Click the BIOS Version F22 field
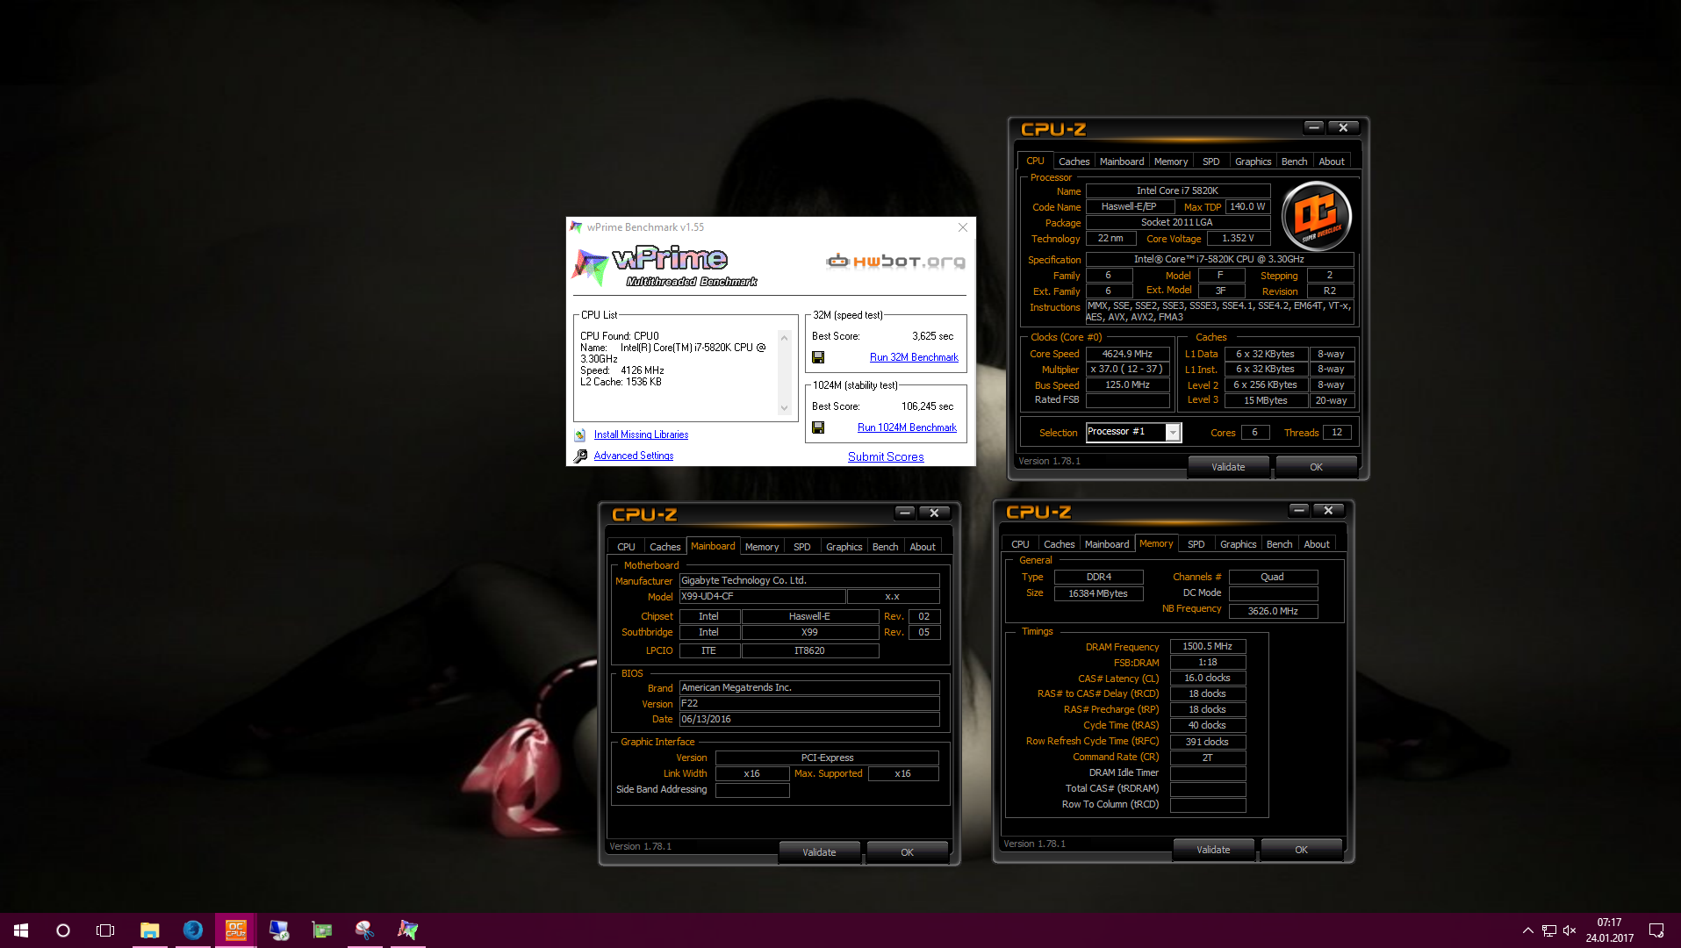Viewport: 1681px width, 948px height. tap(809, 703)
